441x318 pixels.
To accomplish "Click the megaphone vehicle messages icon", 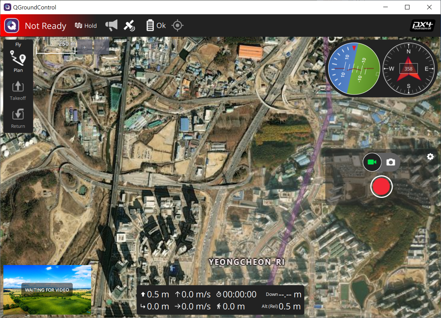I will (x=111, y=26).
